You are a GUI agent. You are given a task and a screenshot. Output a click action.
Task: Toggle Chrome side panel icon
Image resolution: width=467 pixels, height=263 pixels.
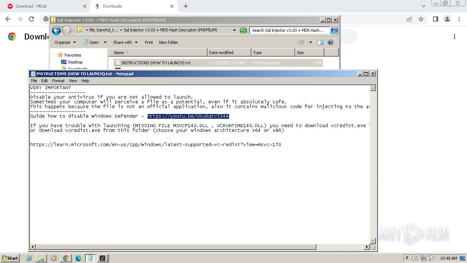coord(435,19)
